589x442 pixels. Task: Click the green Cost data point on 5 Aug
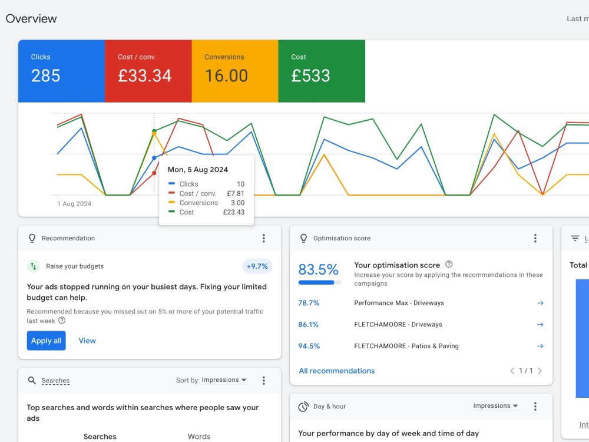click(154, 131)
